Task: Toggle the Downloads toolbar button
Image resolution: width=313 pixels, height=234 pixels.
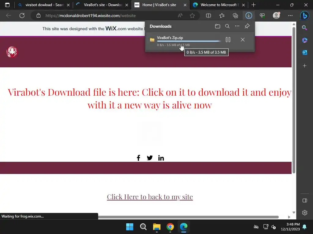Action: (x=249, y=16)
